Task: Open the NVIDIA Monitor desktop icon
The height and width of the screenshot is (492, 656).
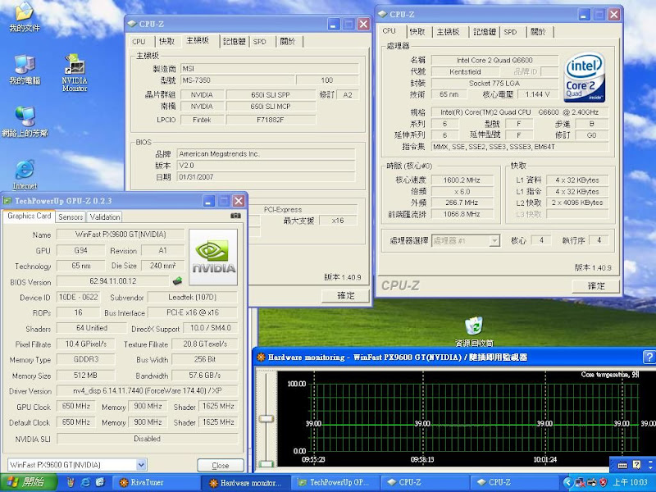Action: (75, 66)
